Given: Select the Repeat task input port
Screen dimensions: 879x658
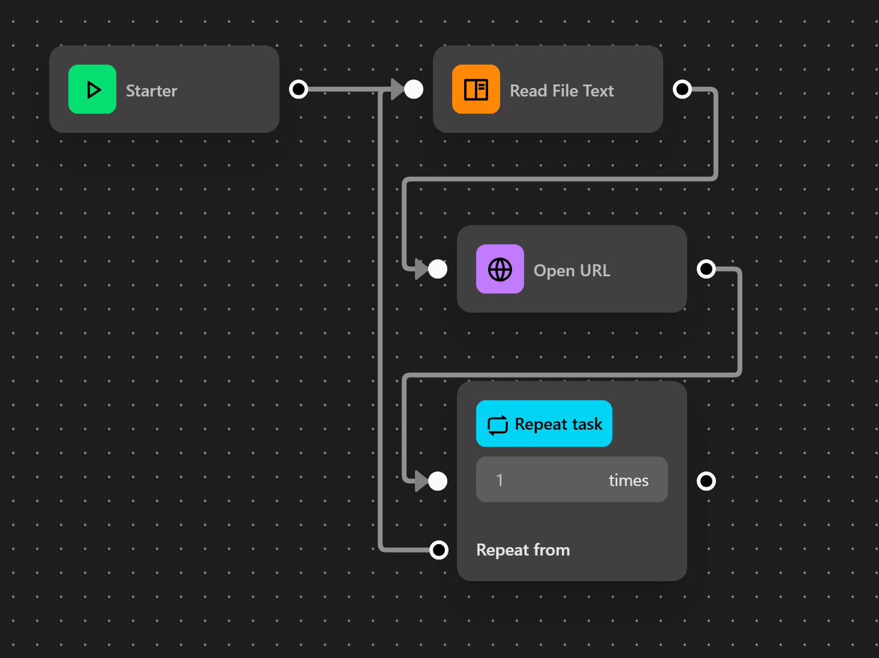Looking at the screenshot, I should click(438, 481).
